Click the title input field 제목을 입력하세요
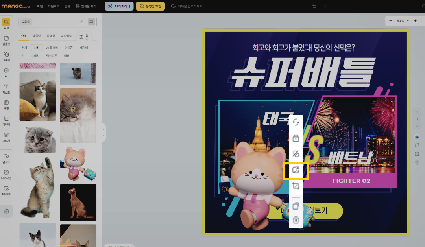The height and width of the screenshot is (247, 425). (x=190, y=6)
